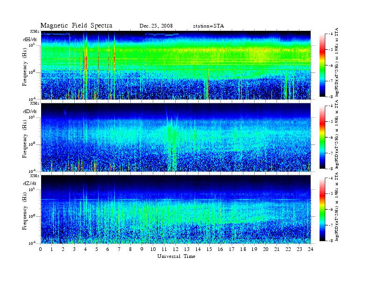Click hour '8' on the time axis
This screenshot has height=286, width=370.
130,250
